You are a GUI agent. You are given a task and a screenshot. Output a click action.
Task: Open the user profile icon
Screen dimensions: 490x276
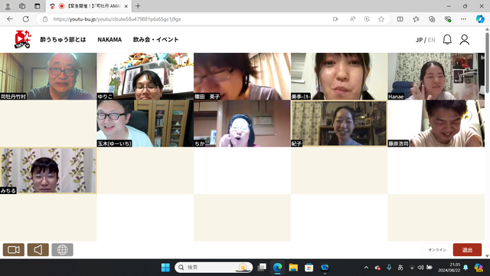tap(465, 40)
